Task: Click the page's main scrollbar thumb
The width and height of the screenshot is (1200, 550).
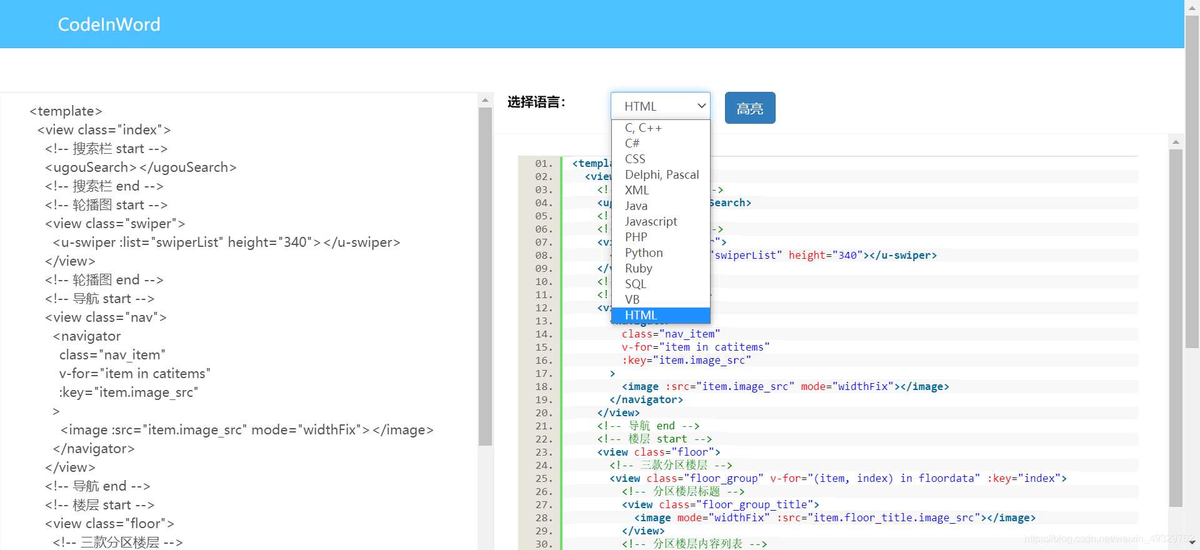Action: [1192, 181]
